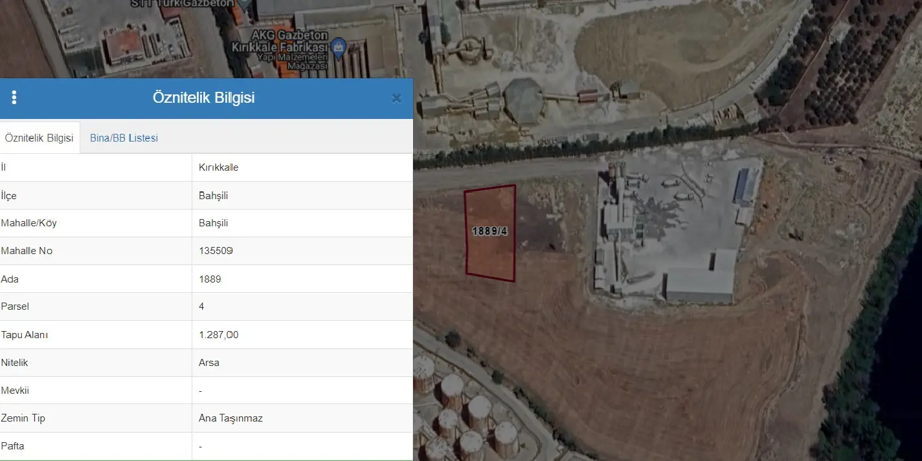Viewport: 922px width, 461px height.
Task: Click the Mevkii field label
Action: [15, 391]
